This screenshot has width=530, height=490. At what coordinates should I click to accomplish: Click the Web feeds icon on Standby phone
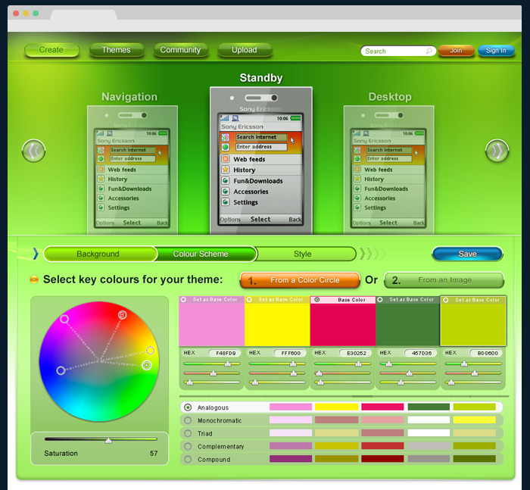pyautogui.click(x=226, y=159)
